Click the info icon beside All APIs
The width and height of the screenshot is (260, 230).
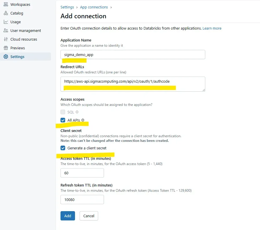pos(83,120)
